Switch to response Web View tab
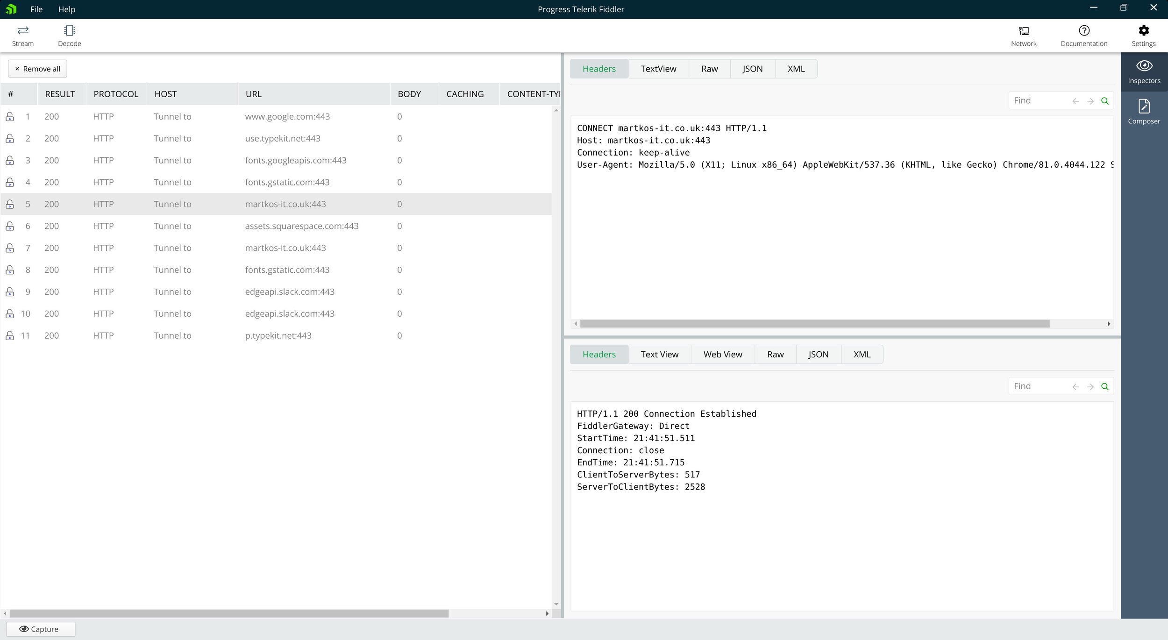Viewport: 1168px width, 640px height. tap(722, 355)
